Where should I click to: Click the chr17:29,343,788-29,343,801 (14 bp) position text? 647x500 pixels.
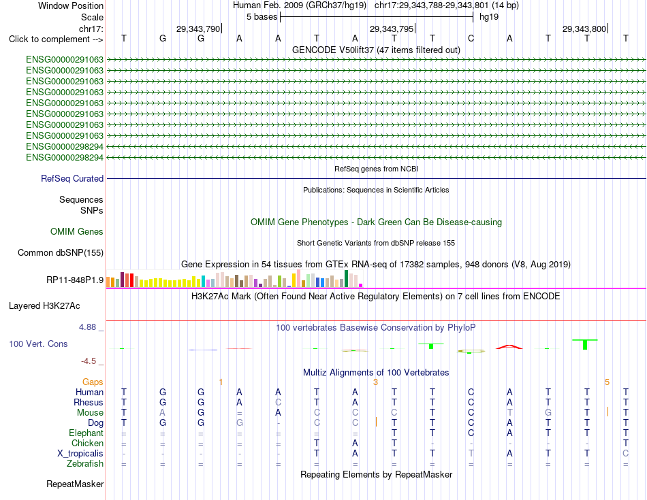pos(447,5)
